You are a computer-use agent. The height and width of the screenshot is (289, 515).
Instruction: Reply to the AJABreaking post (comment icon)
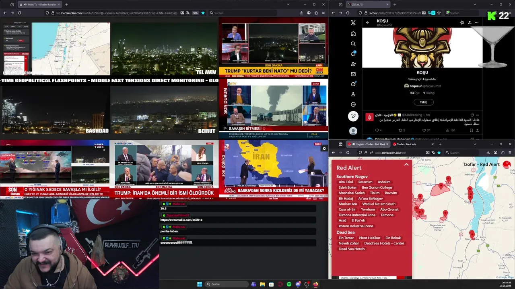click(x=377, y=130)
